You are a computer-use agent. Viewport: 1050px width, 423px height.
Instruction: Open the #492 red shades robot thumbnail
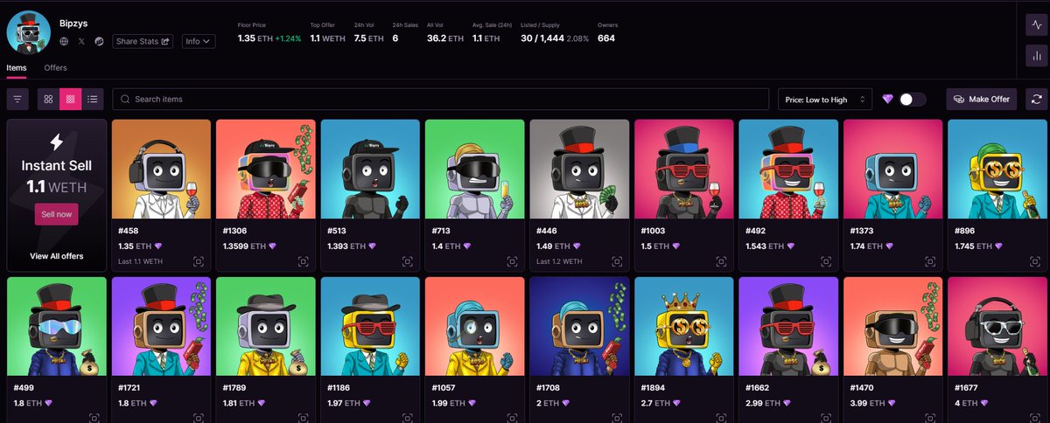click(788, 169)
